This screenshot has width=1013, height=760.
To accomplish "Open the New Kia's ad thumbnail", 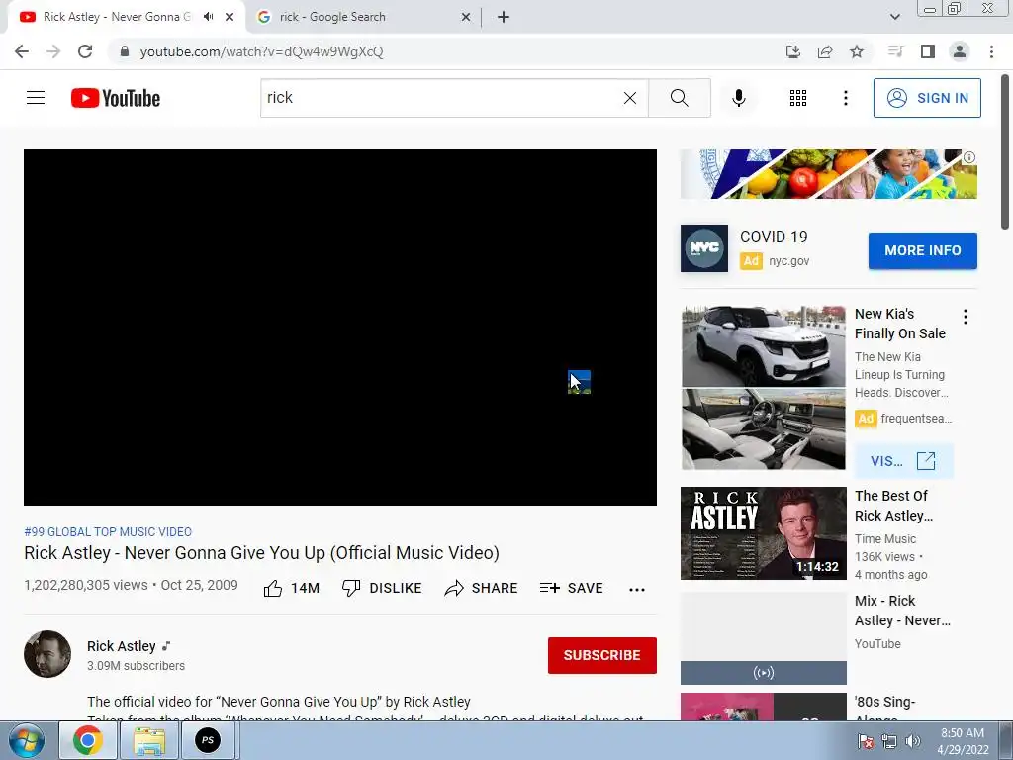I will [x=764, y=388].
